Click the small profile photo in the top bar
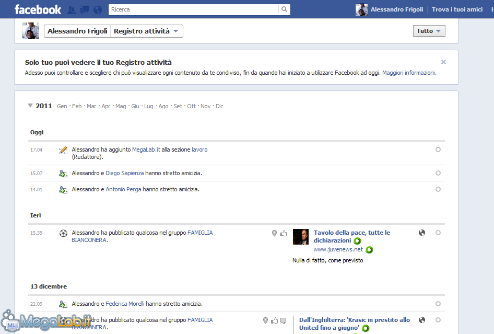The image size is (494, 334). (361, 9)
